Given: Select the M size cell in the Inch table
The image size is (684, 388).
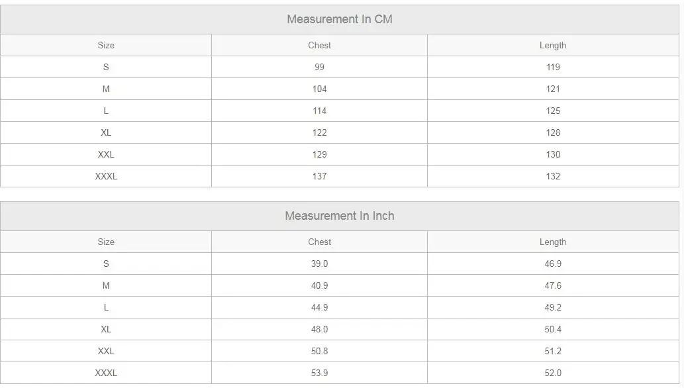Looking at the screenshot, I should (106, 285).
